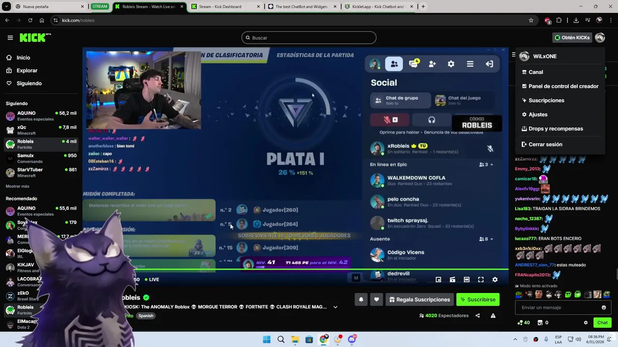Open xQc channel in followed list

click(41, 130)
